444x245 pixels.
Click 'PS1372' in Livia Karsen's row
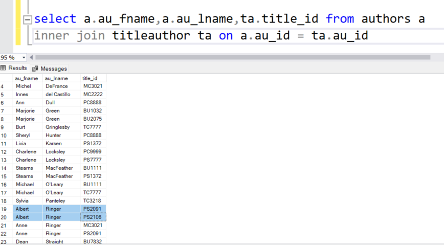point(93,144)
